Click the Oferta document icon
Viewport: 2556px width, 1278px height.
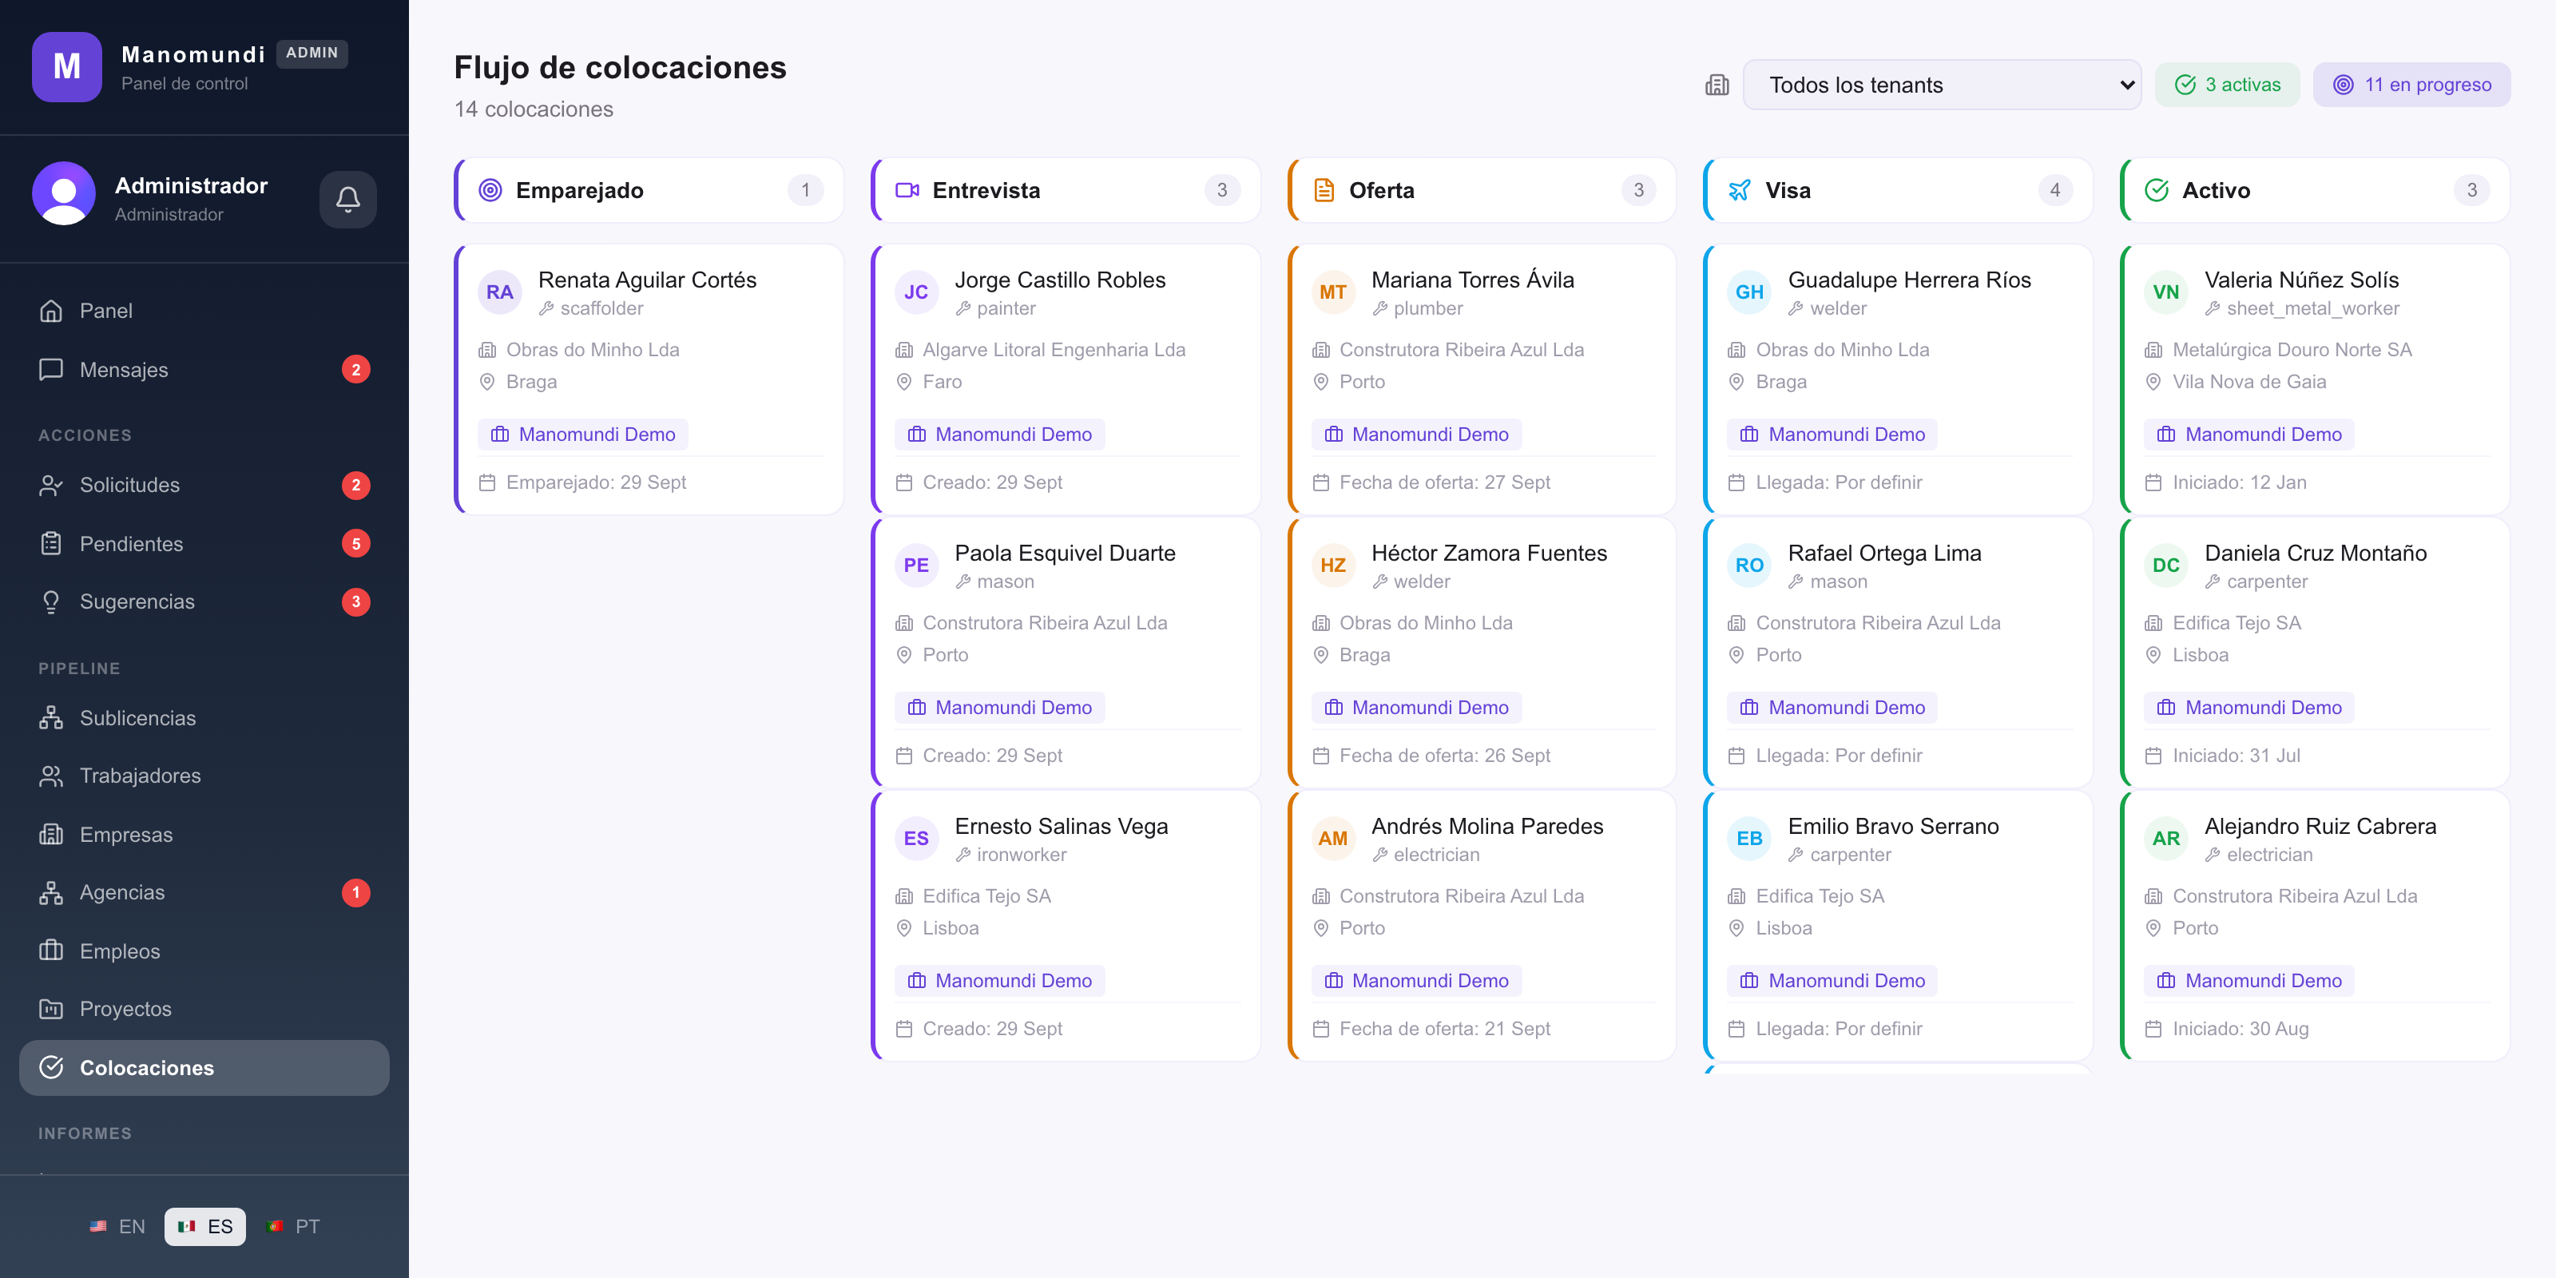[x=1324, y=191]
